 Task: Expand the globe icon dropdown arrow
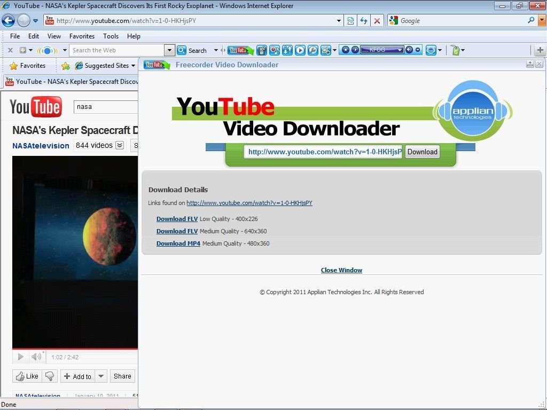(440, 50)
